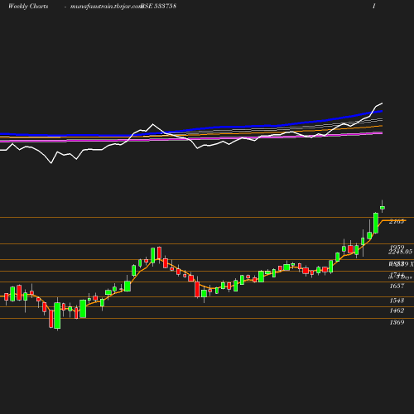Click the "1" at the top right

click(374, 6)
